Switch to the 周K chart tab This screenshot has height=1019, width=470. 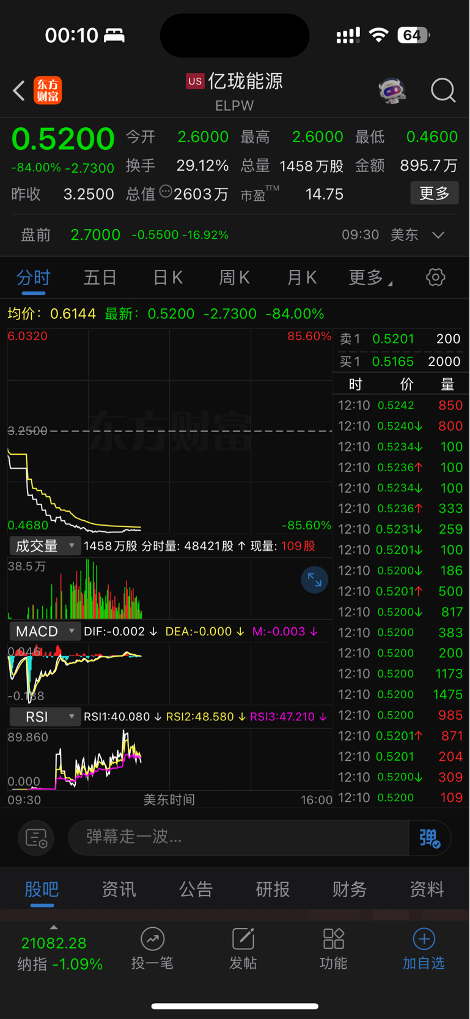point(235,278)
